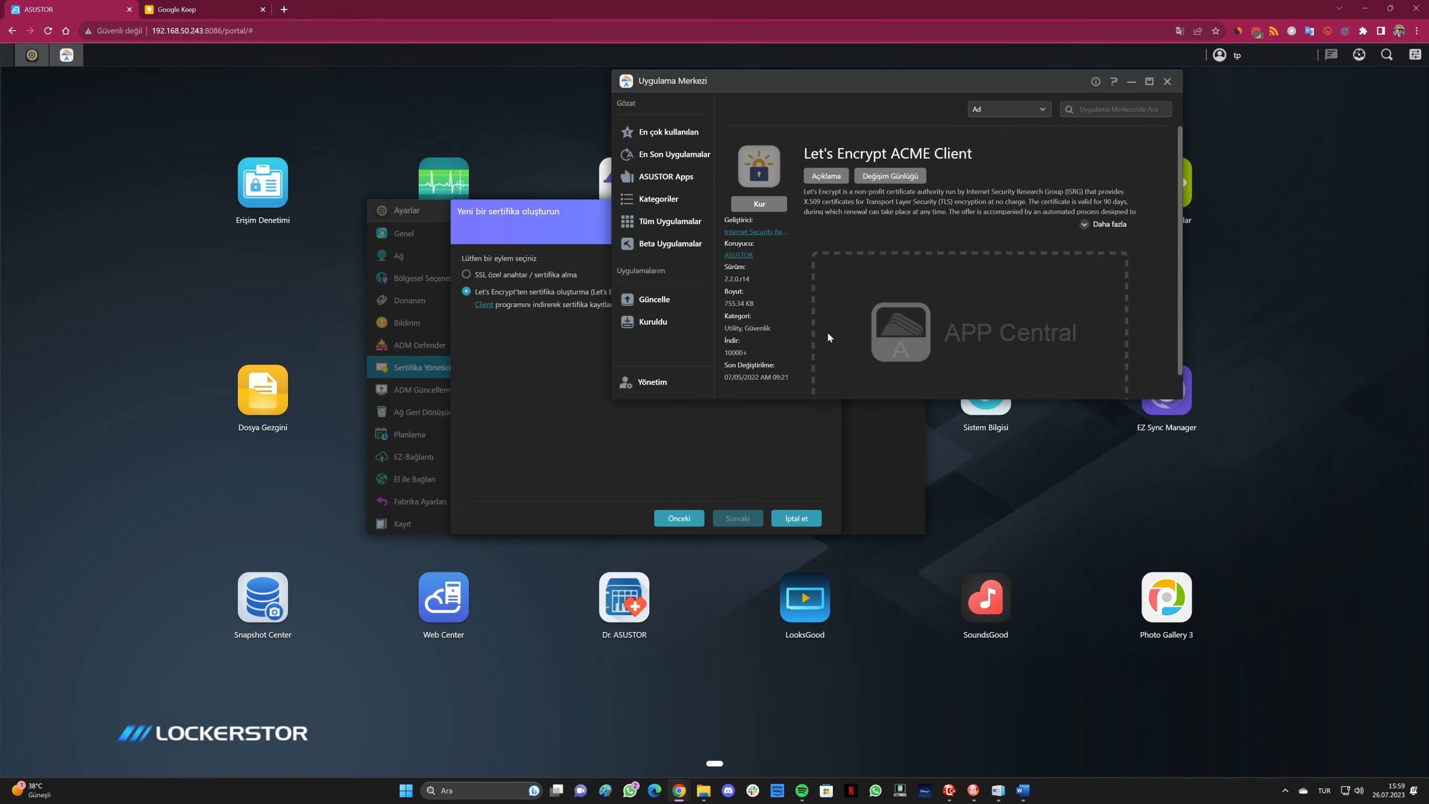Click the App Central help question icon

point(1114,82)
